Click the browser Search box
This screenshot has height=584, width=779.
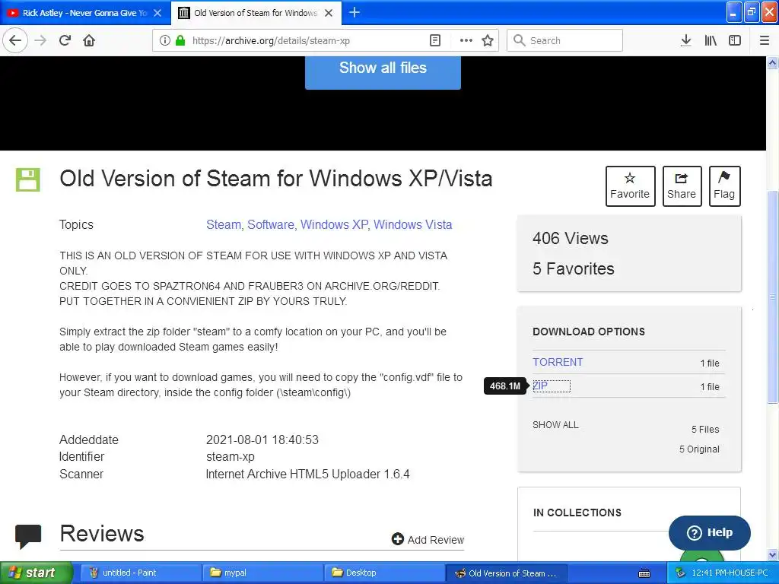coord(564,40)
